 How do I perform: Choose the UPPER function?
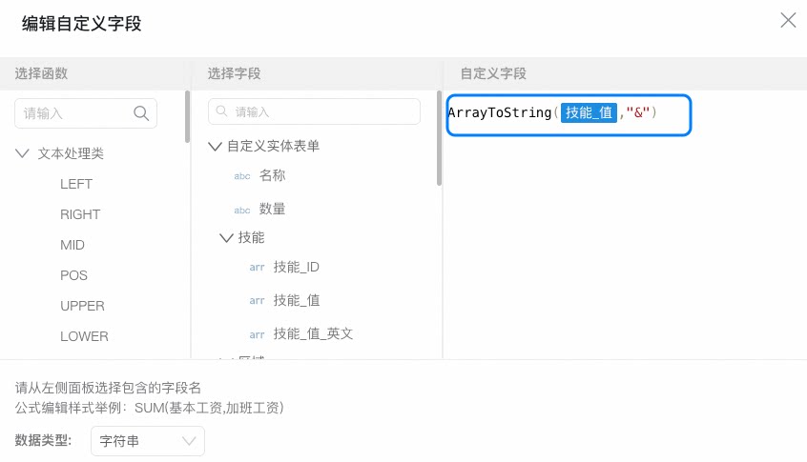(82, 306)
